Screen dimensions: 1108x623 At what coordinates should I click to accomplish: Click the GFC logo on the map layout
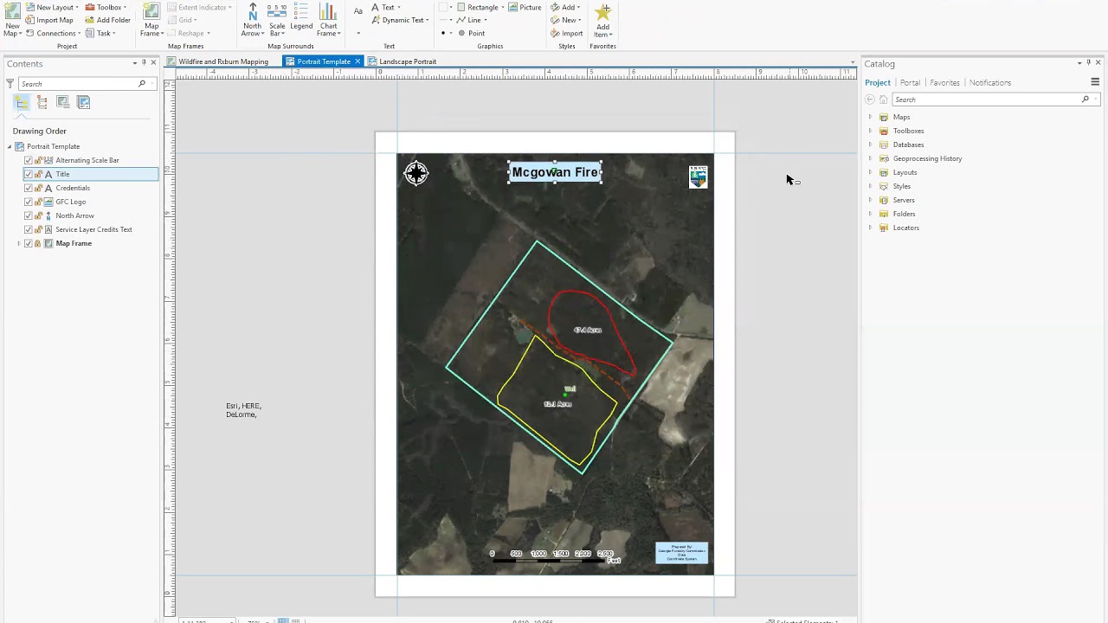click(698, 177)
